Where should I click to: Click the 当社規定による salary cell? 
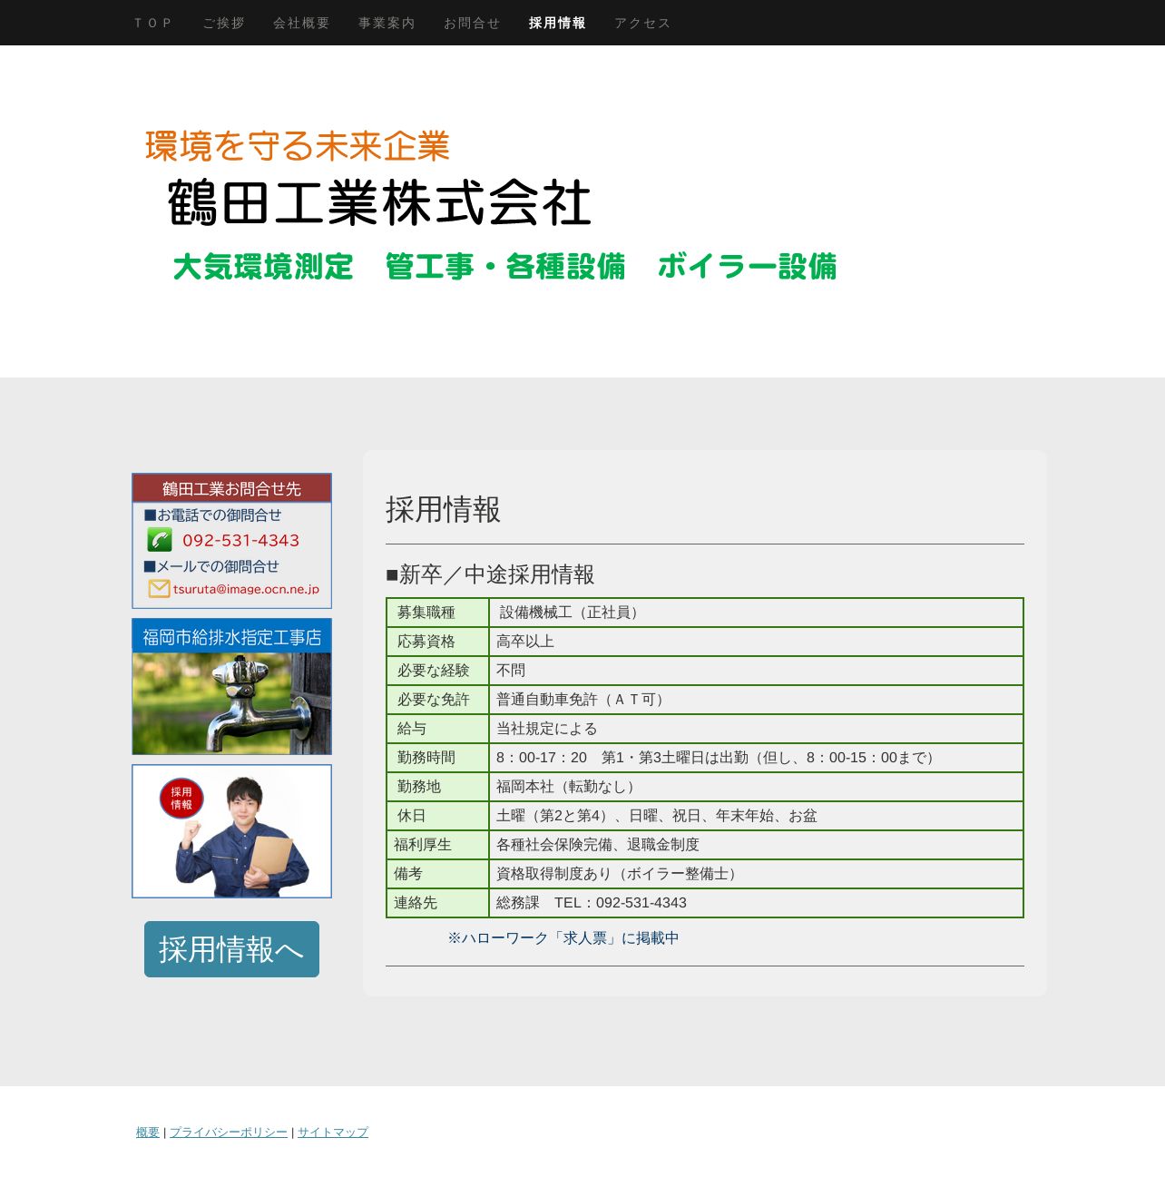click(756, 729)
